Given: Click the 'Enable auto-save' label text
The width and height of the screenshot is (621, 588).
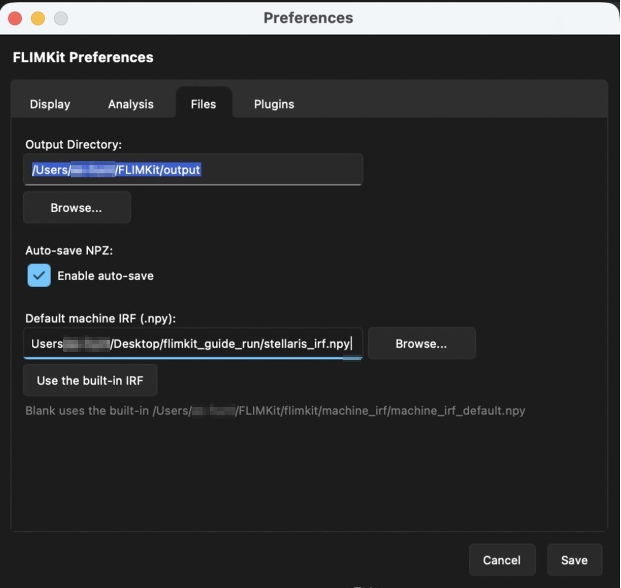Looking at the screenshot, I should click(x=106, y=276).
